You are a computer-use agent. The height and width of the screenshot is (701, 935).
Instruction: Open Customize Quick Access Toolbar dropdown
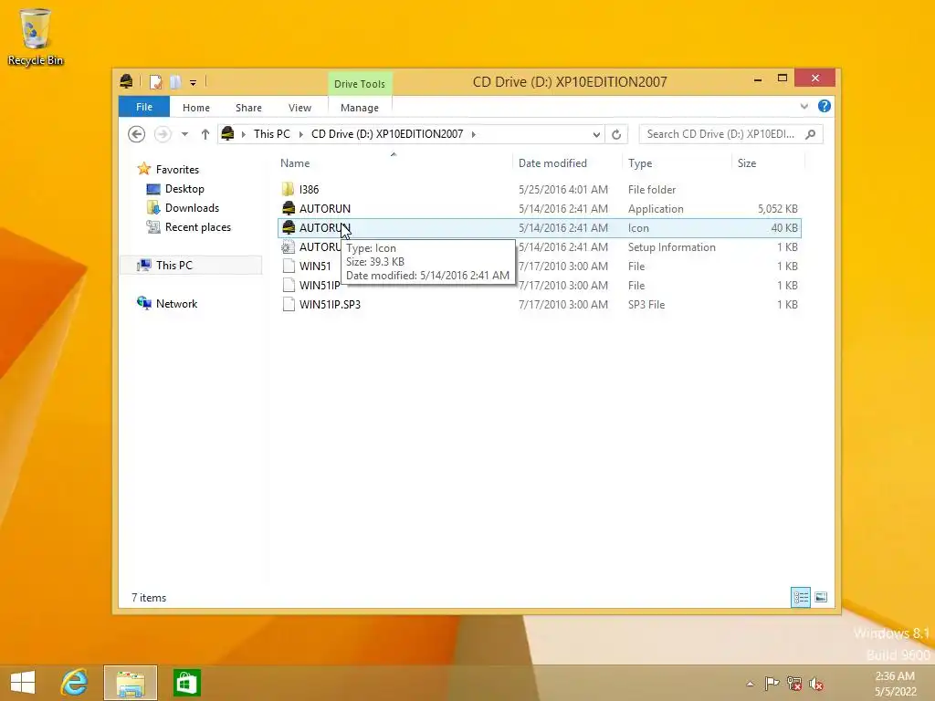(x=194, y=83)
